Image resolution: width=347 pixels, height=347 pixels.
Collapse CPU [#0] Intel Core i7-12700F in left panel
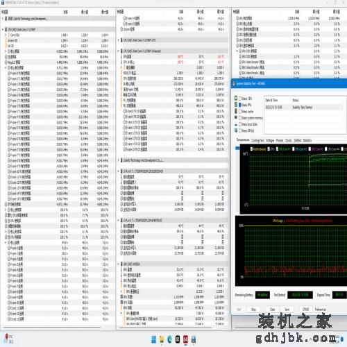click(3, 29)
